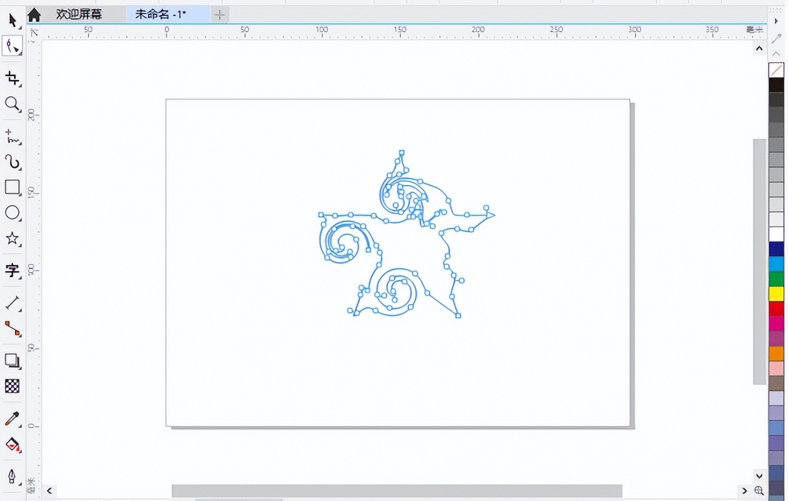Apply the No Color swatch
Image resolution: width=788 pixels, height=501 pixels.
[776, 70]
